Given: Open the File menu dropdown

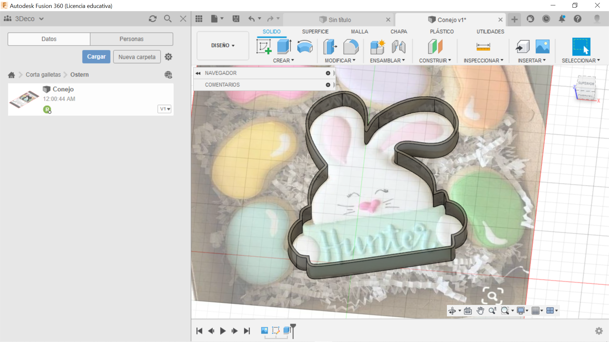Looking at the screenshot, I should [217, 19].
